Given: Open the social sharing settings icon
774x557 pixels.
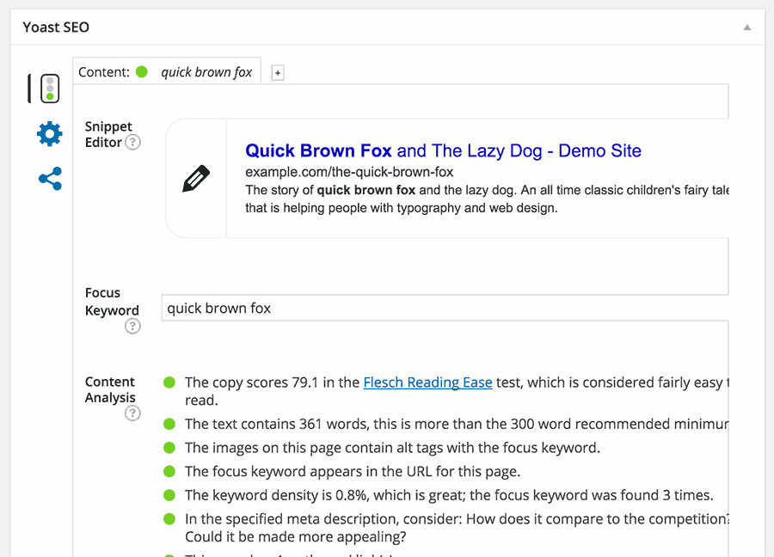Looking at the screenshot, I should click(49, 178).
